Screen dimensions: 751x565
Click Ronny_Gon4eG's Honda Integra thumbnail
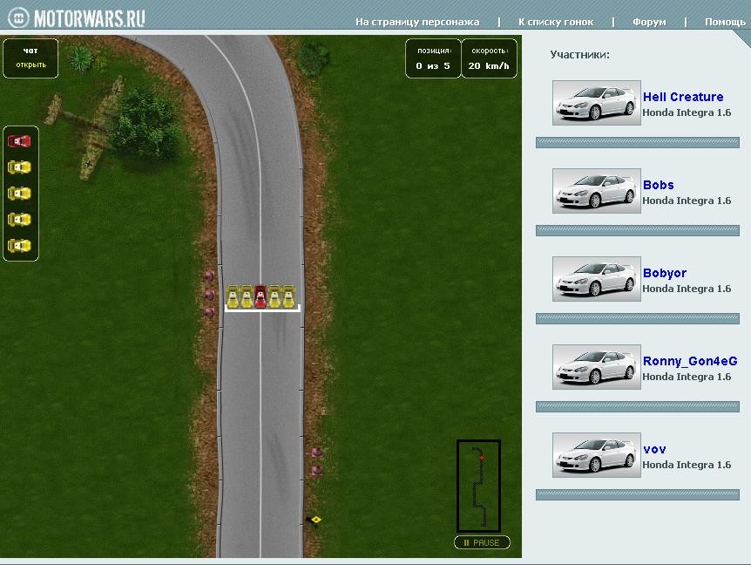click(x=596, y=367)
